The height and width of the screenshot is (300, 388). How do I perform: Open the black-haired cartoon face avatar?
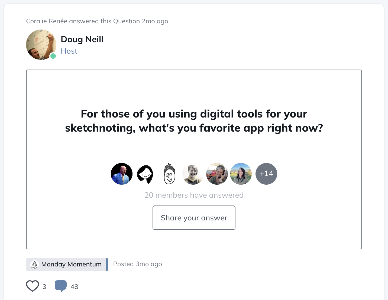coord(145,174)
